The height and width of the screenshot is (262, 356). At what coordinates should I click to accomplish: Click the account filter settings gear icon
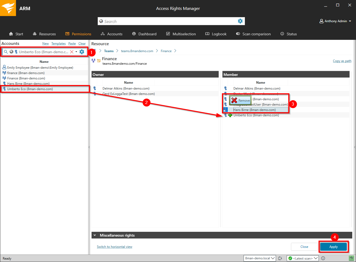(x=82, y=52)
